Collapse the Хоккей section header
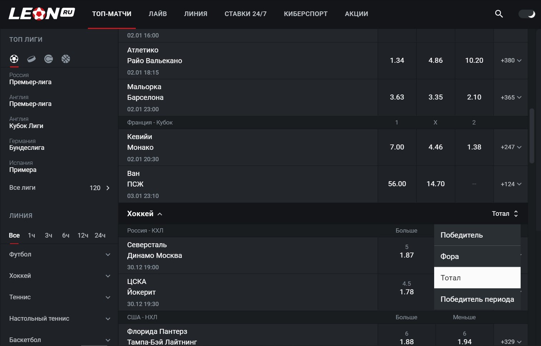Image resolution: width=541 pixels, height=346 pixels. tap(145, 214)
